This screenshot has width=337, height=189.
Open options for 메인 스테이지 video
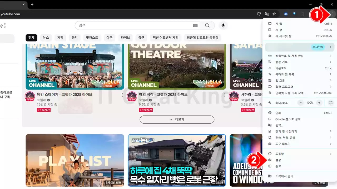tap(122, 95)
